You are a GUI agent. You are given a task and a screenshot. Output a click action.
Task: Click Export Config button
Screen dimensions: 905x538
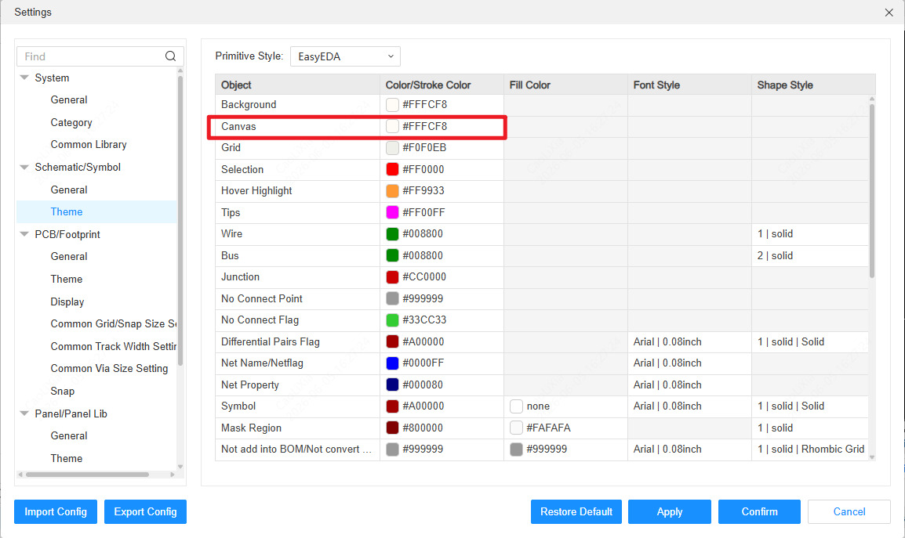[145, 511]
